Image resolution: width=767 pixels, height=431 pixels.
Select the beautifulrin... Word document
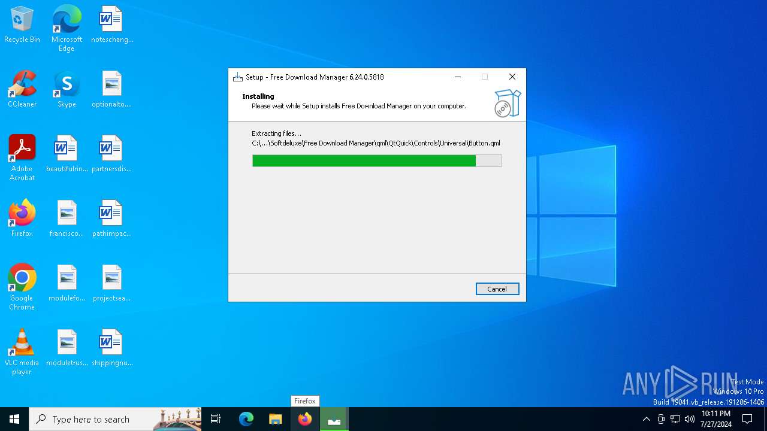(x=67, y=154)
